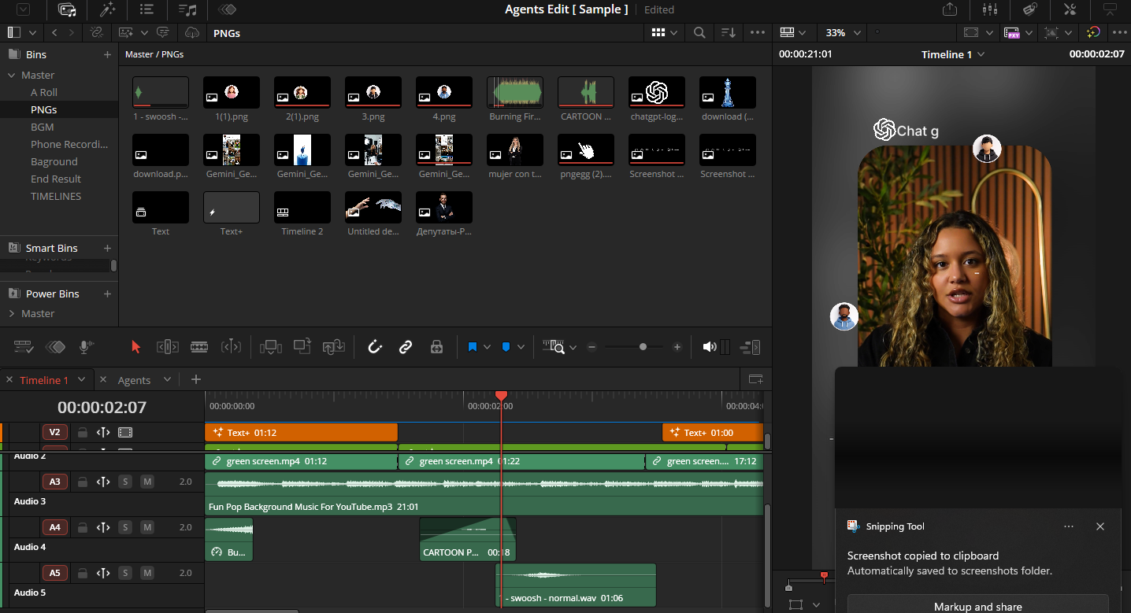Image resolution: width=1131 pixels, height=613 pixels.
Task: Dismiss the Snipping Tool notification
Action: 1100,526
